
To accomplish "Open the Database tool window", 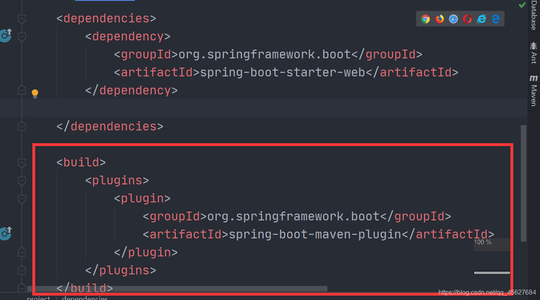I will tap(534, 15).
